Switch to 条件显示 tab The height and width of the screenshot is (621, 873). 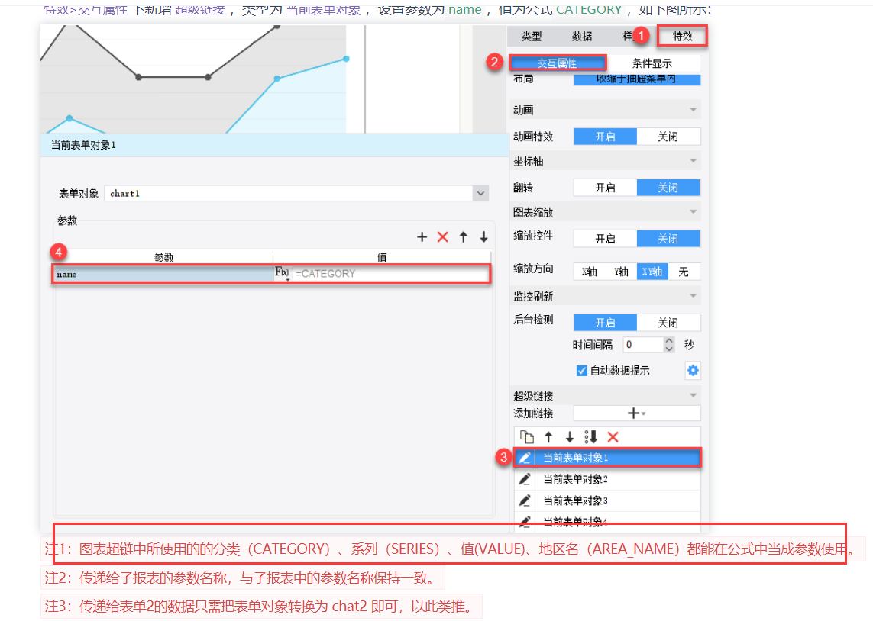[652, 63]
